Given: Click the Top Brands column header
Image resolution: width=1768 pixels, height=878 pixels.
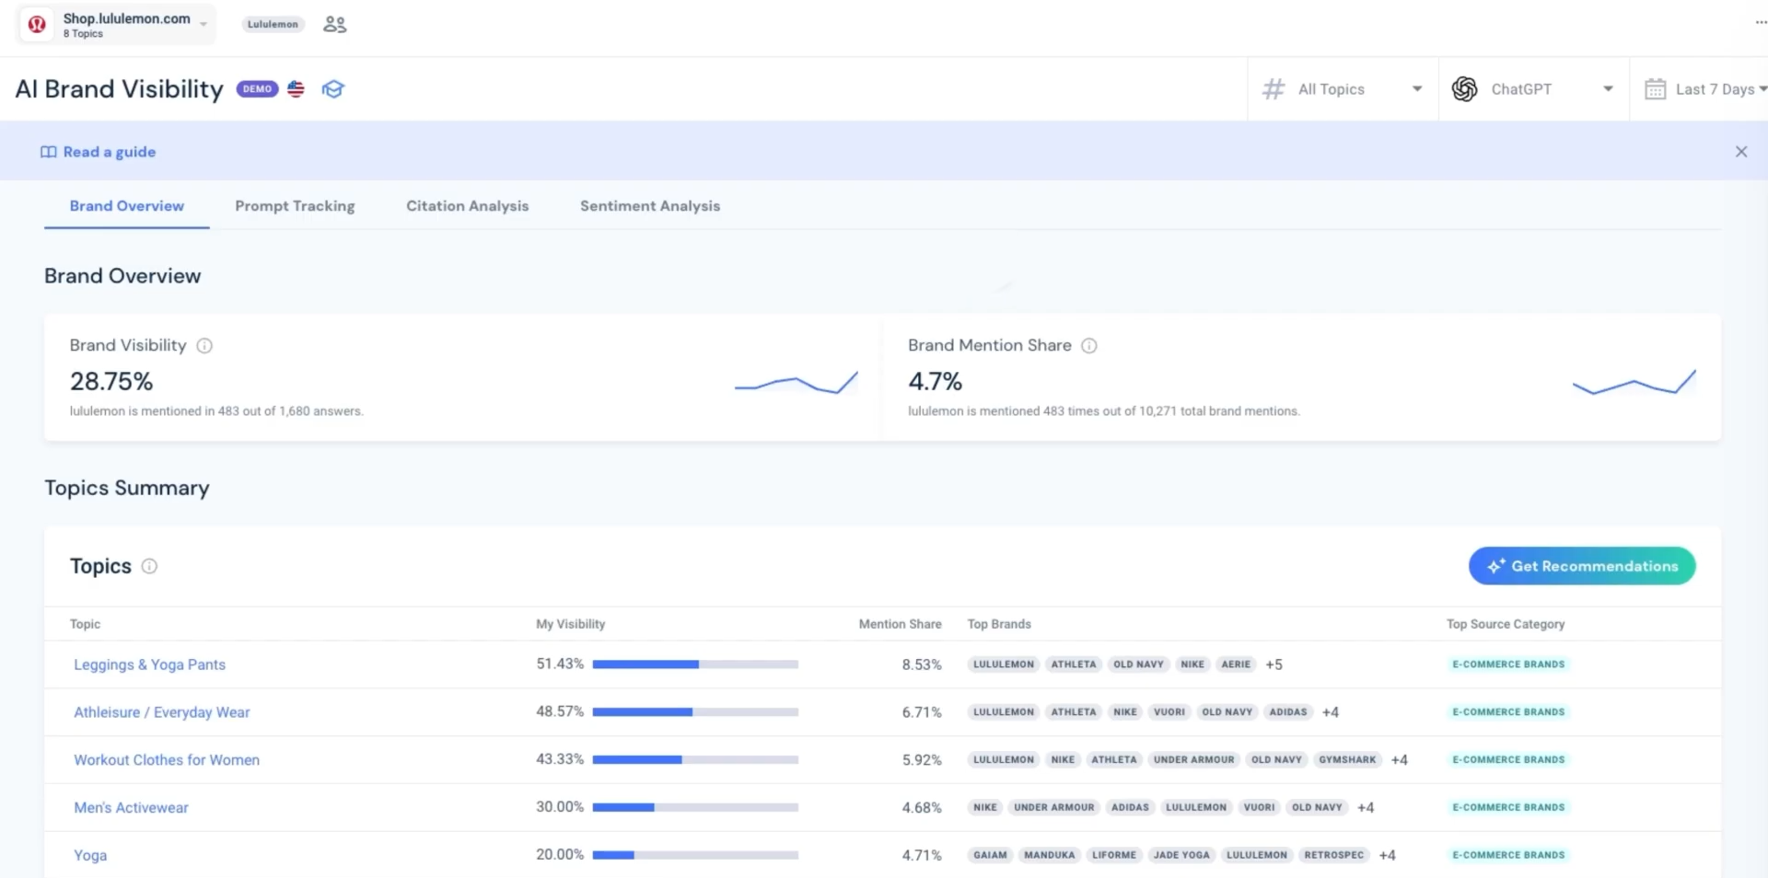Looking at the screenshot, I should pyautogui.click(x=999, y=624).
